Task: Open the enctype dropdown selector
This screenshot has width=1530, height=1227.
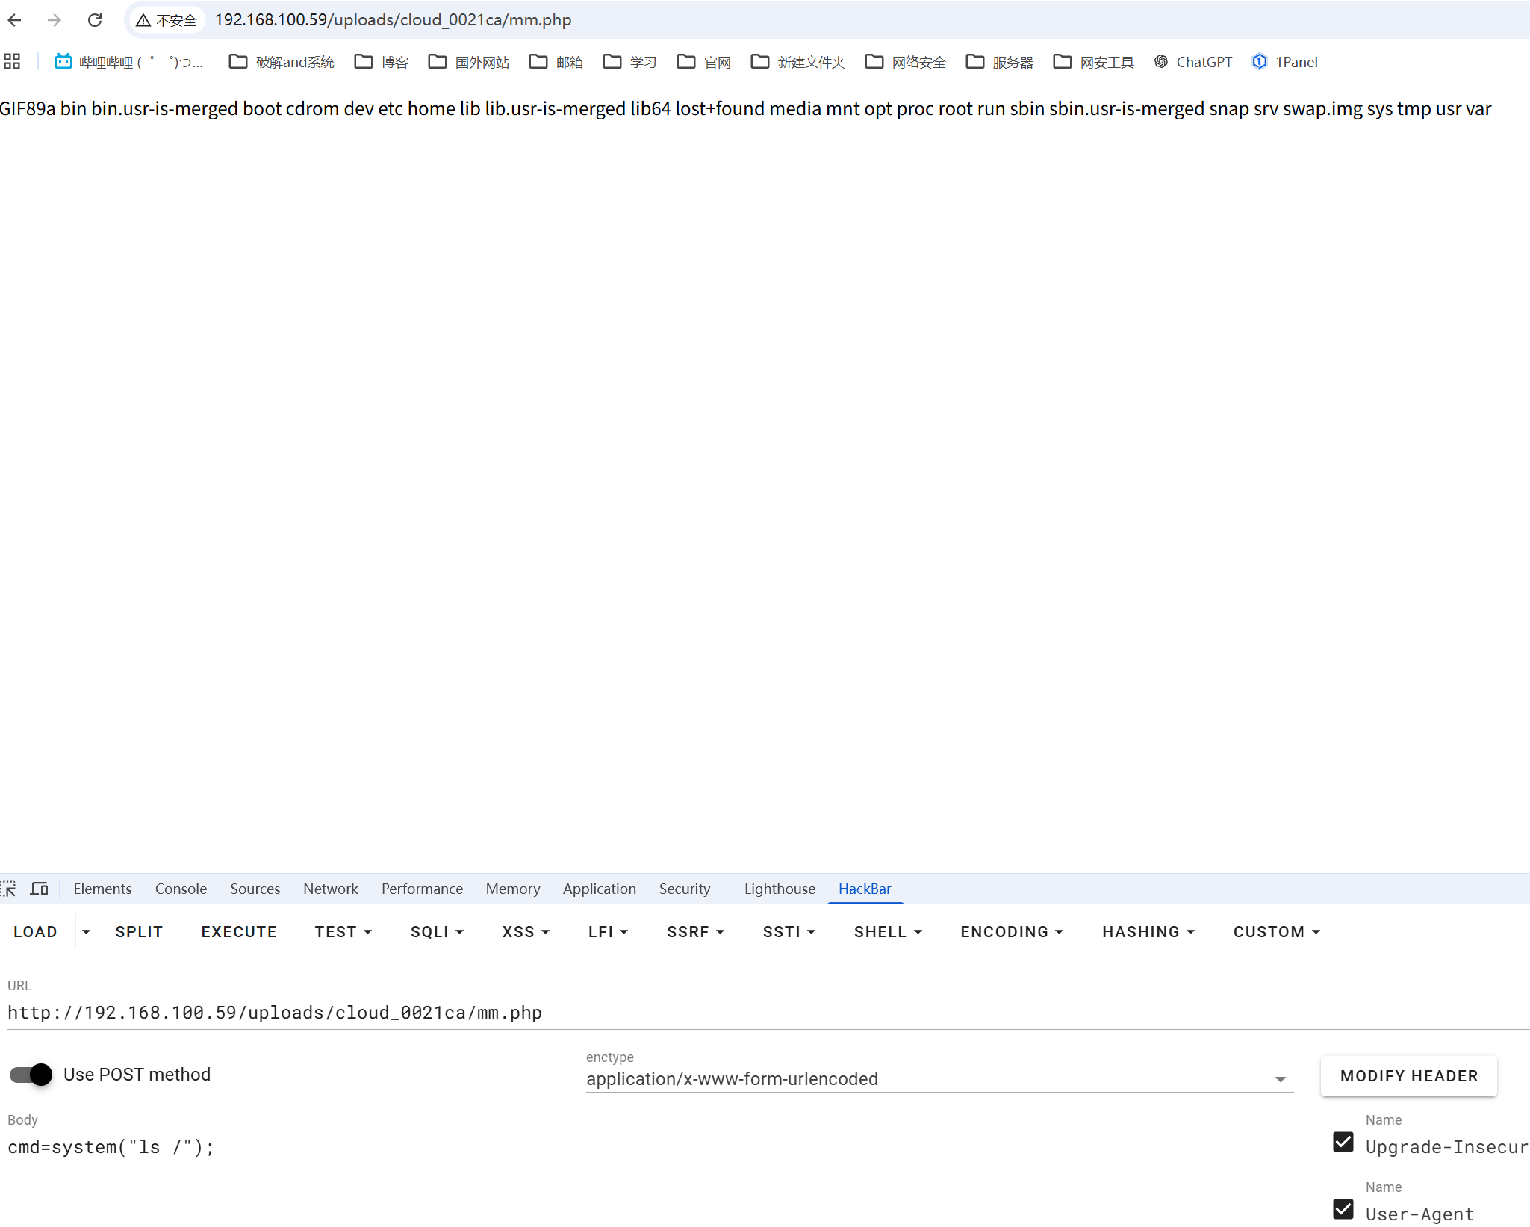Action: click(x=939, y=1079)
